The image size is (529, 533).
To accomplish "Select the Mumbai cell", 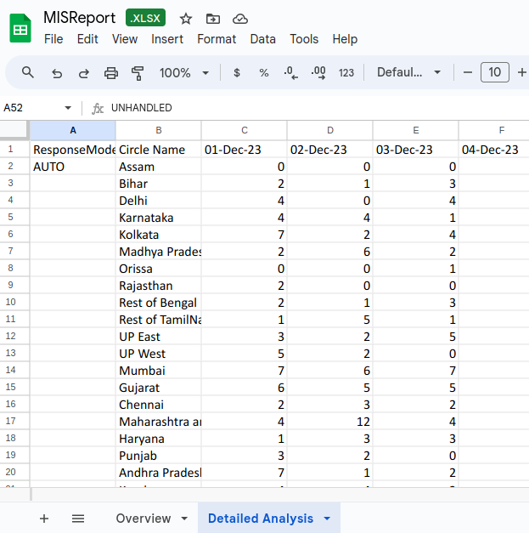I will click(x=158, y=371).
